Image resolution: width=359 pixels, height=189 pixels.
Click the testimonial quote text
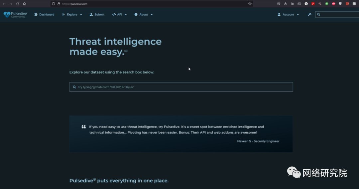pyautogui.click(x=177, y=130)
